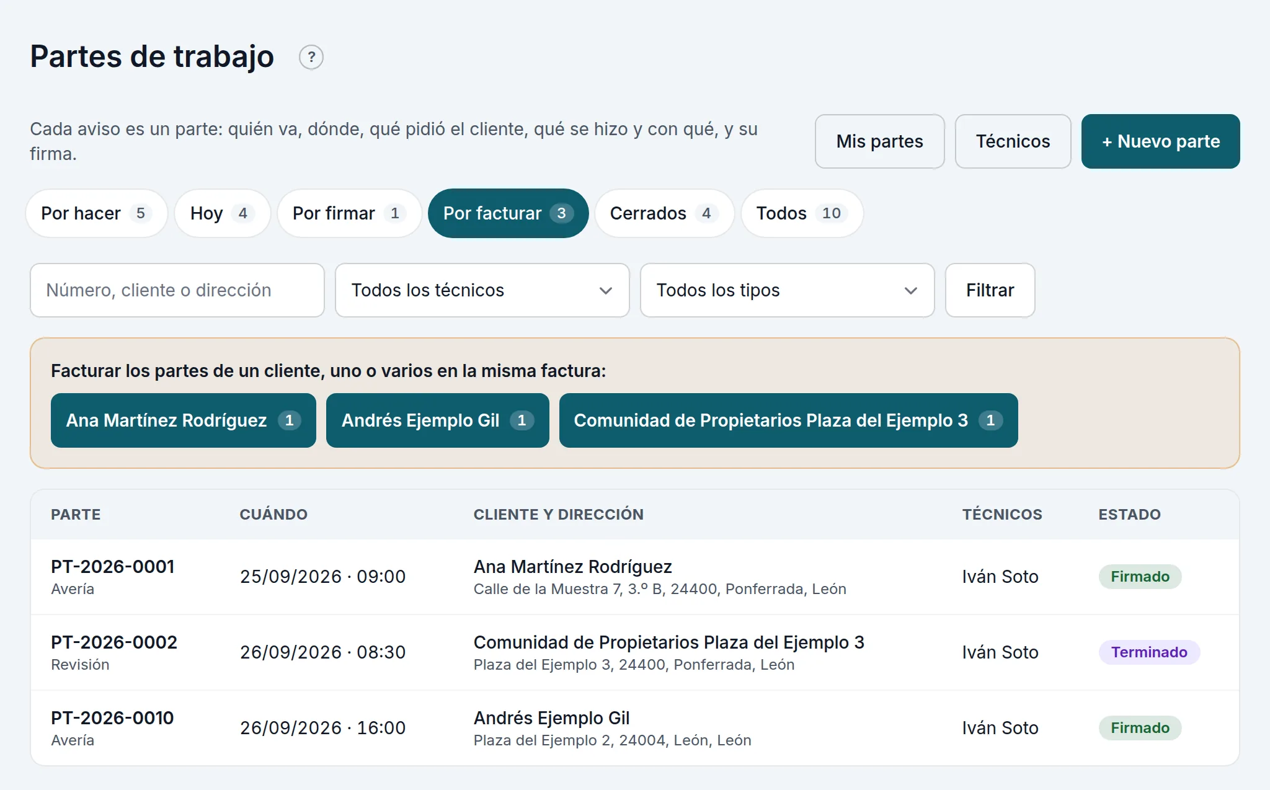This screenshot has width=1270, height=790.
Task: Click Firmado status badge for PT-2026-0001
Action: 1140,577
